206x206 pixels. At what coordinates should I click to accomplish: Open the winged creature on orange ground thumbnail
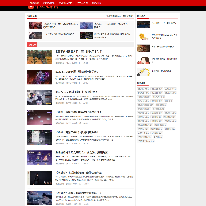pyautogui.click(x=39, y=57)
